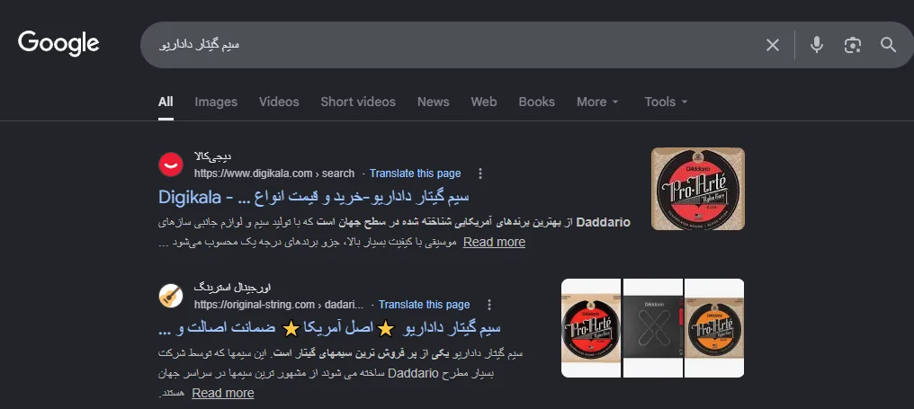The width and height of the screenshot is (914, 409).
Task: Open the original-string.com result title link
Action: pos(329,328)
